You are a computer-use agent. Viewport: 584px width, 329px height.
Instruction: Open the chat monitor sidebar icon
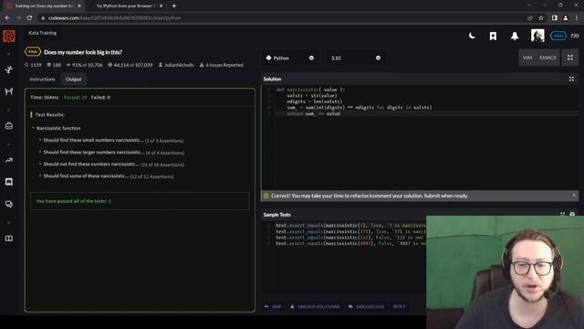[9, 182]
